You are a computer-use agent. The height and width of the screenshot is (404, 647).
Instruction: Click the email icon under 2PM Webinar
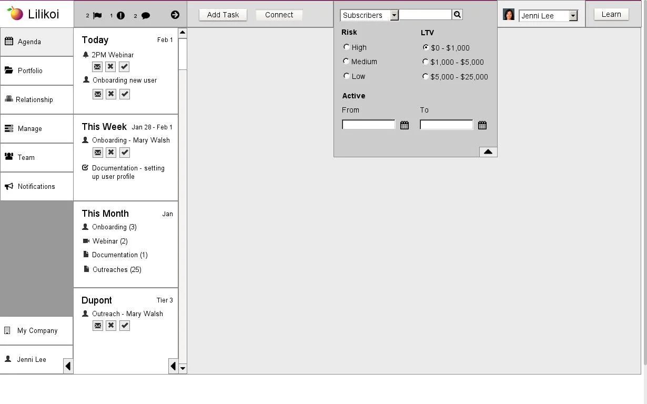[x=97, y=67]
